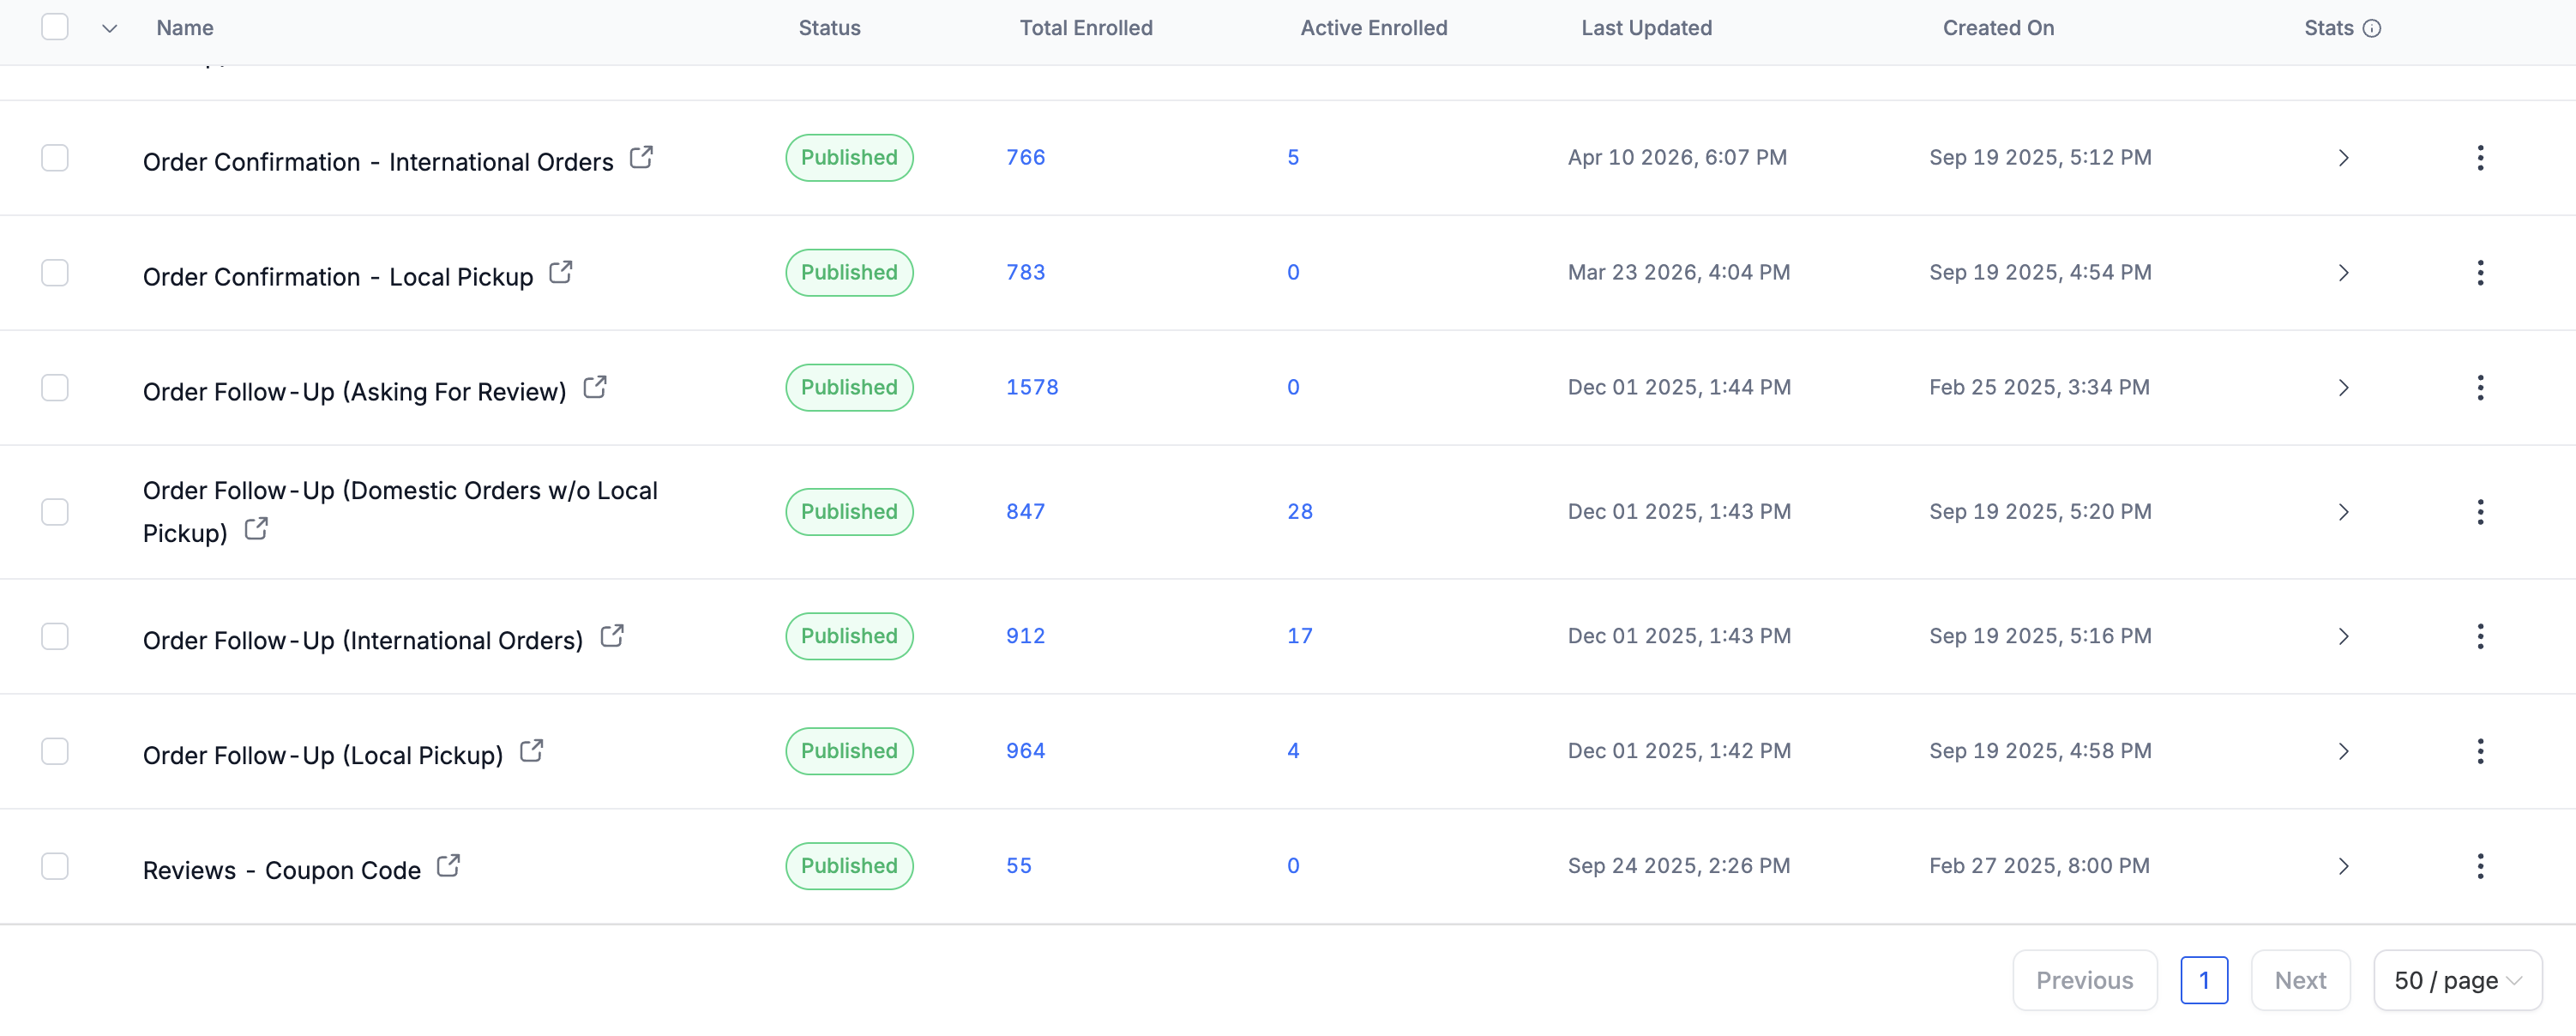2576x1036 pixels.
Task: Check Order Follow-Up (Asking For Review) checkbox
Action: [x=55, y=388]
